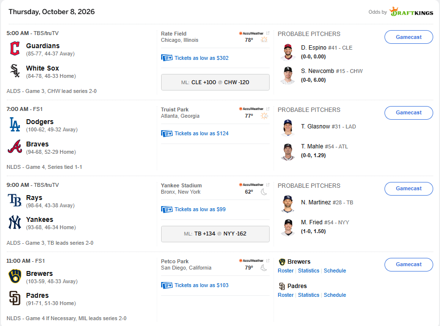Click the Guardians team logo
The width and height of the screenshot is (440, 326).
pos(15,48)
